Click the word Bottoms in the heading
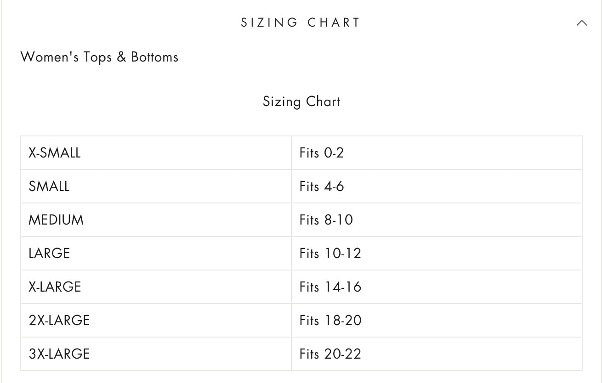 pos(154,57)
